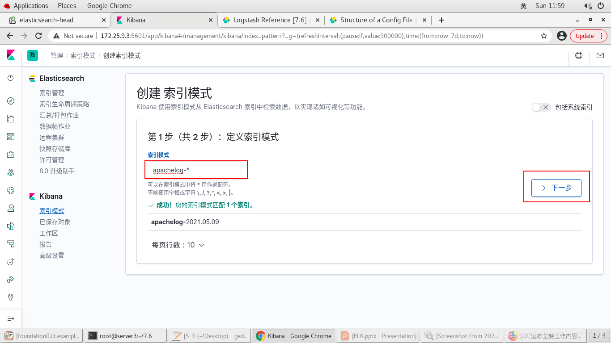
Task: Switch input method 英 indicator
Action: pos(523,6)
